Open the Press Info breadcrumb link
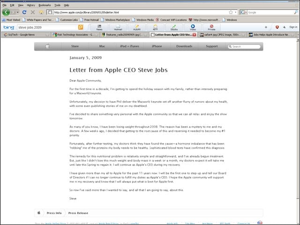 pos(54,213)
